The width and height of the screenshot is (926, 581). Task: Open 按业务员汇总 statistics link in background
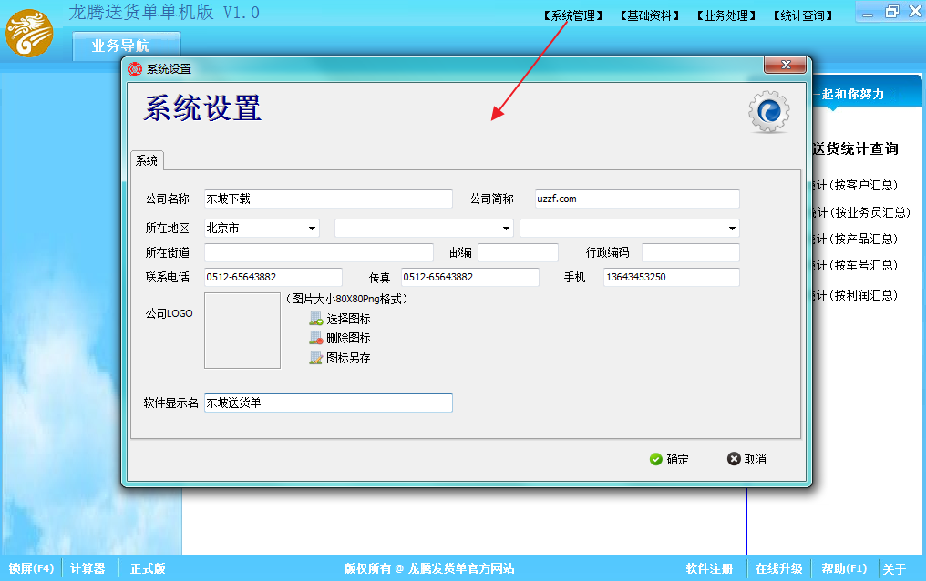click(862, 212)
